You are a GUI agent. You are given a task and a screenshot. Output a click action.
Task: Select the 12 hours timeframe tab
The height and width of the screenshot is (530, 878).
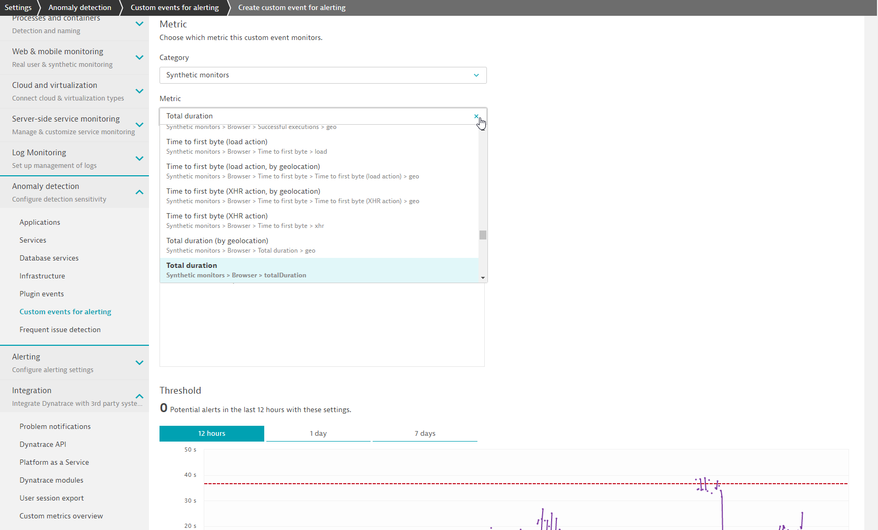click(x=212, y=434)
